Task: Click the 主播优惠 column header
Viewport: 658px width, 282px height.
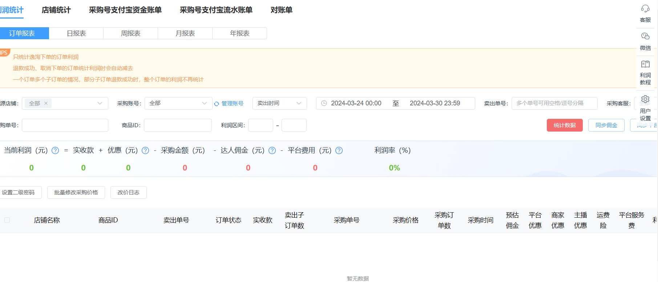Action: coord(581,220)
